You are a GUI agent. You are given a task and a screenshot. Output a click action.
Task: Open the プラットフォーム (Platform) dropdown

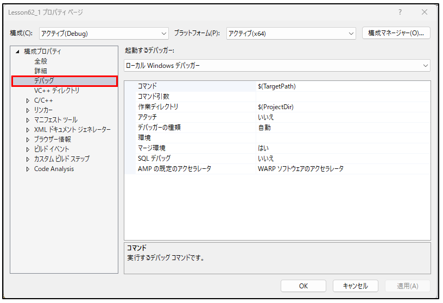point(290,34)
